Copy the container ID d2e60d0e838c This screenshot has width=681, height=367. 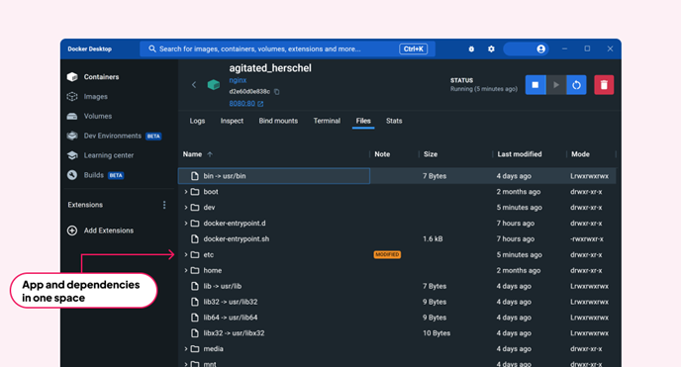coord(277,92)
